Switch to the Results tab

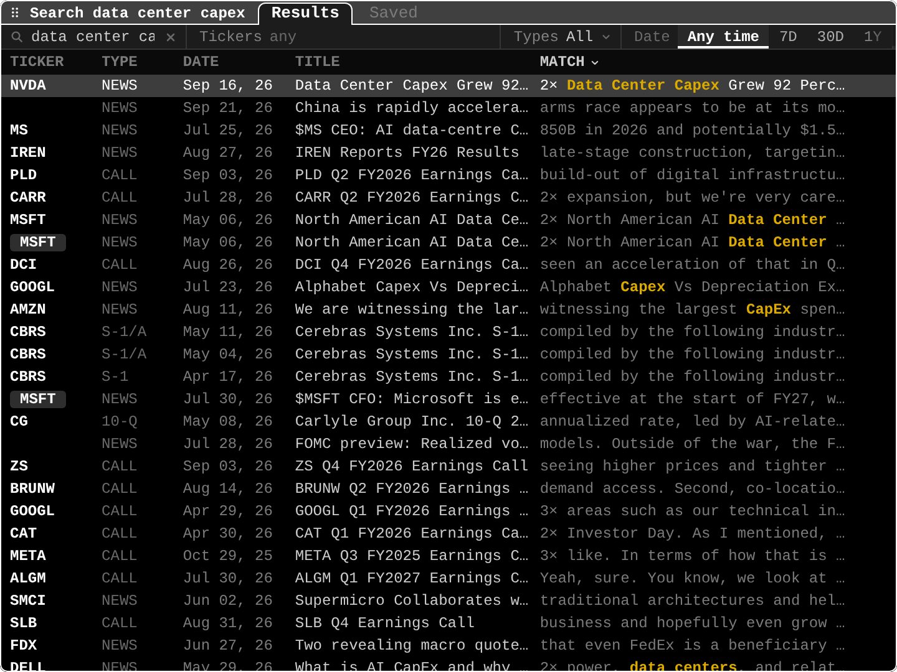(305, 13)
